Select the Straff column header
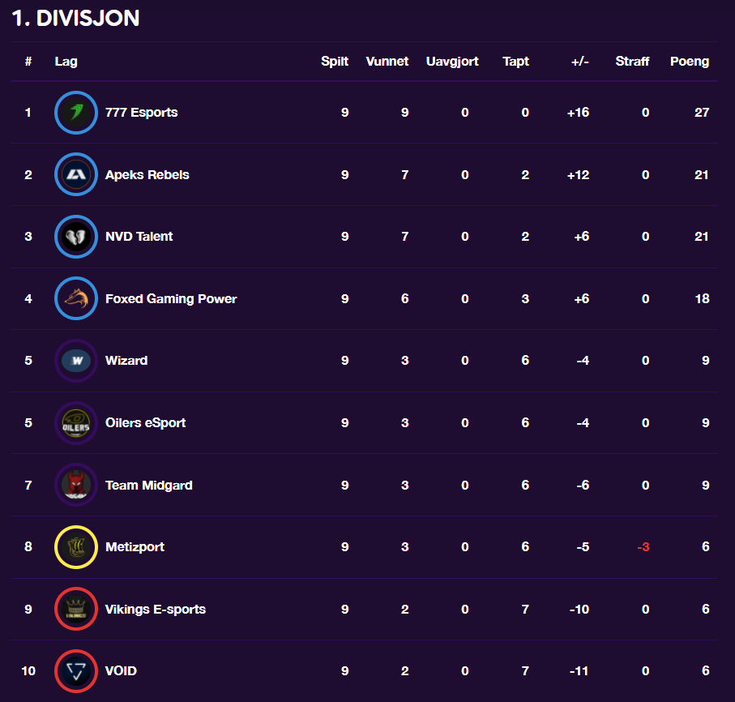 (x=632, y=62)
